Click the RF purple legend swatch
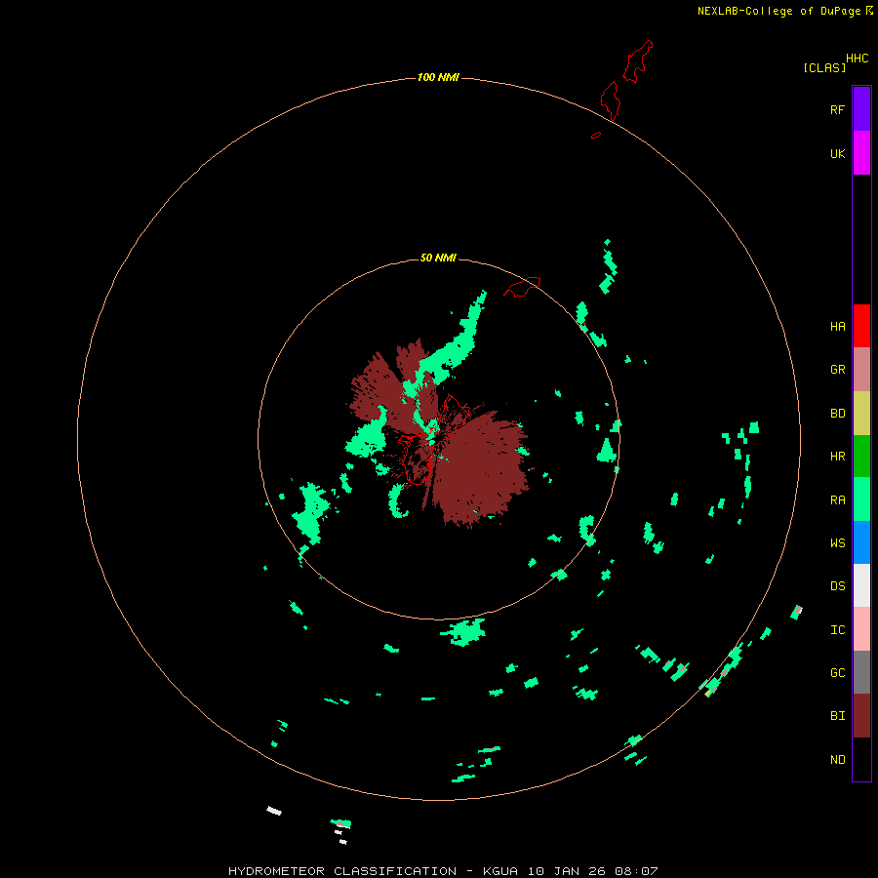878x878 pixels. tap(861, 109)
